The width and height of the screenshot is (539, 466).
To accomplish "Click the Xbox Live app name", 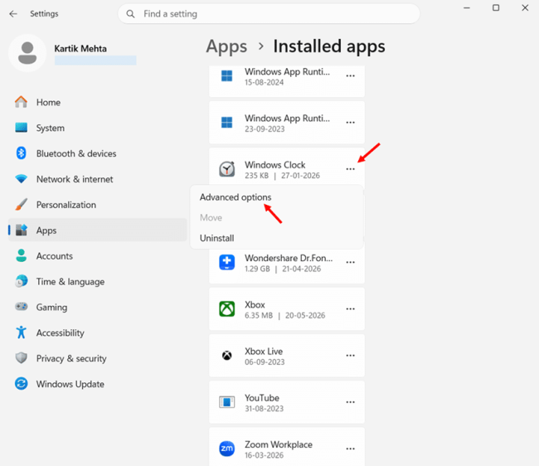I will (x=264, y=352).
